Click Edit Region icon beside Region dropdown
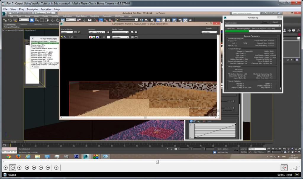303x179 pixels. (75, 32)
